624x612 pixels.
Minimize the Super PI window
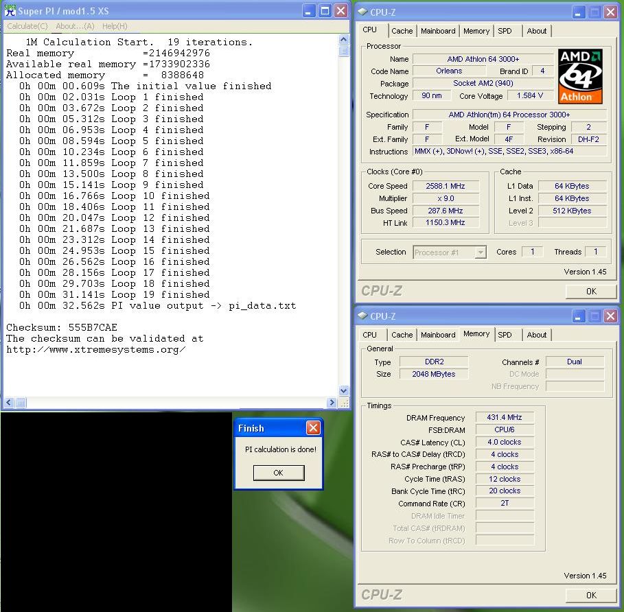[308, 11]
